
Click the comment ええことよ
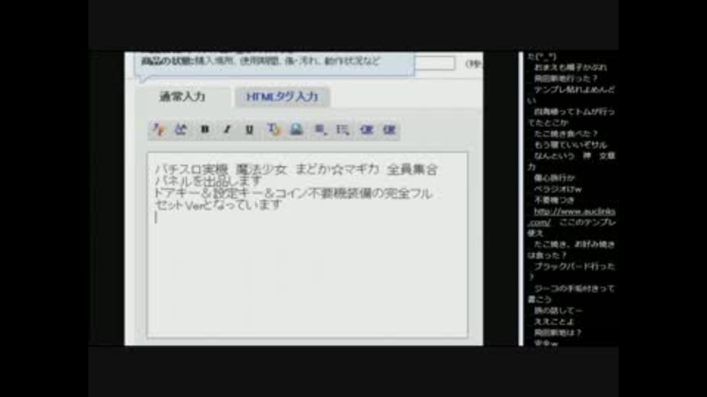click(x=554, y=321)
